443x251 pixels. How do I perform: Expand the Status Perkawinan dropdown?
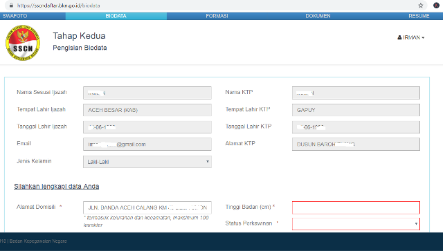coord(356,223)
